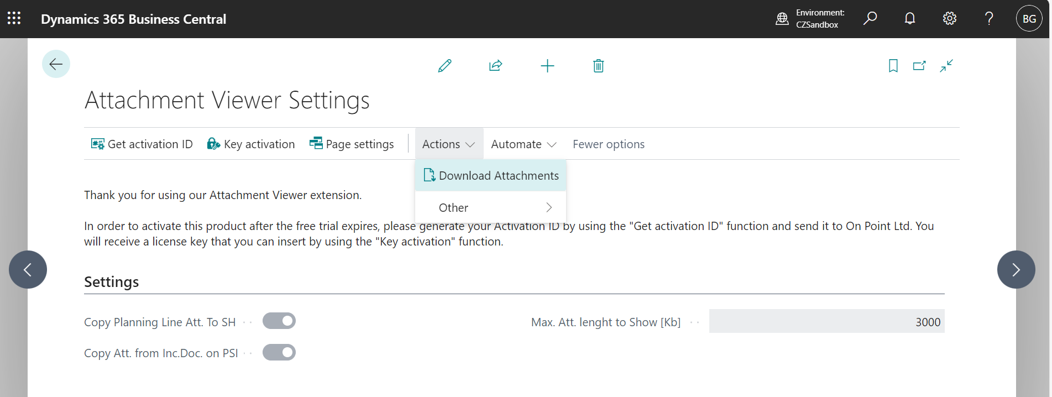Click the trash can delete icon
The width and height of the screenshot is (1052, 397).
pos(598,66)
